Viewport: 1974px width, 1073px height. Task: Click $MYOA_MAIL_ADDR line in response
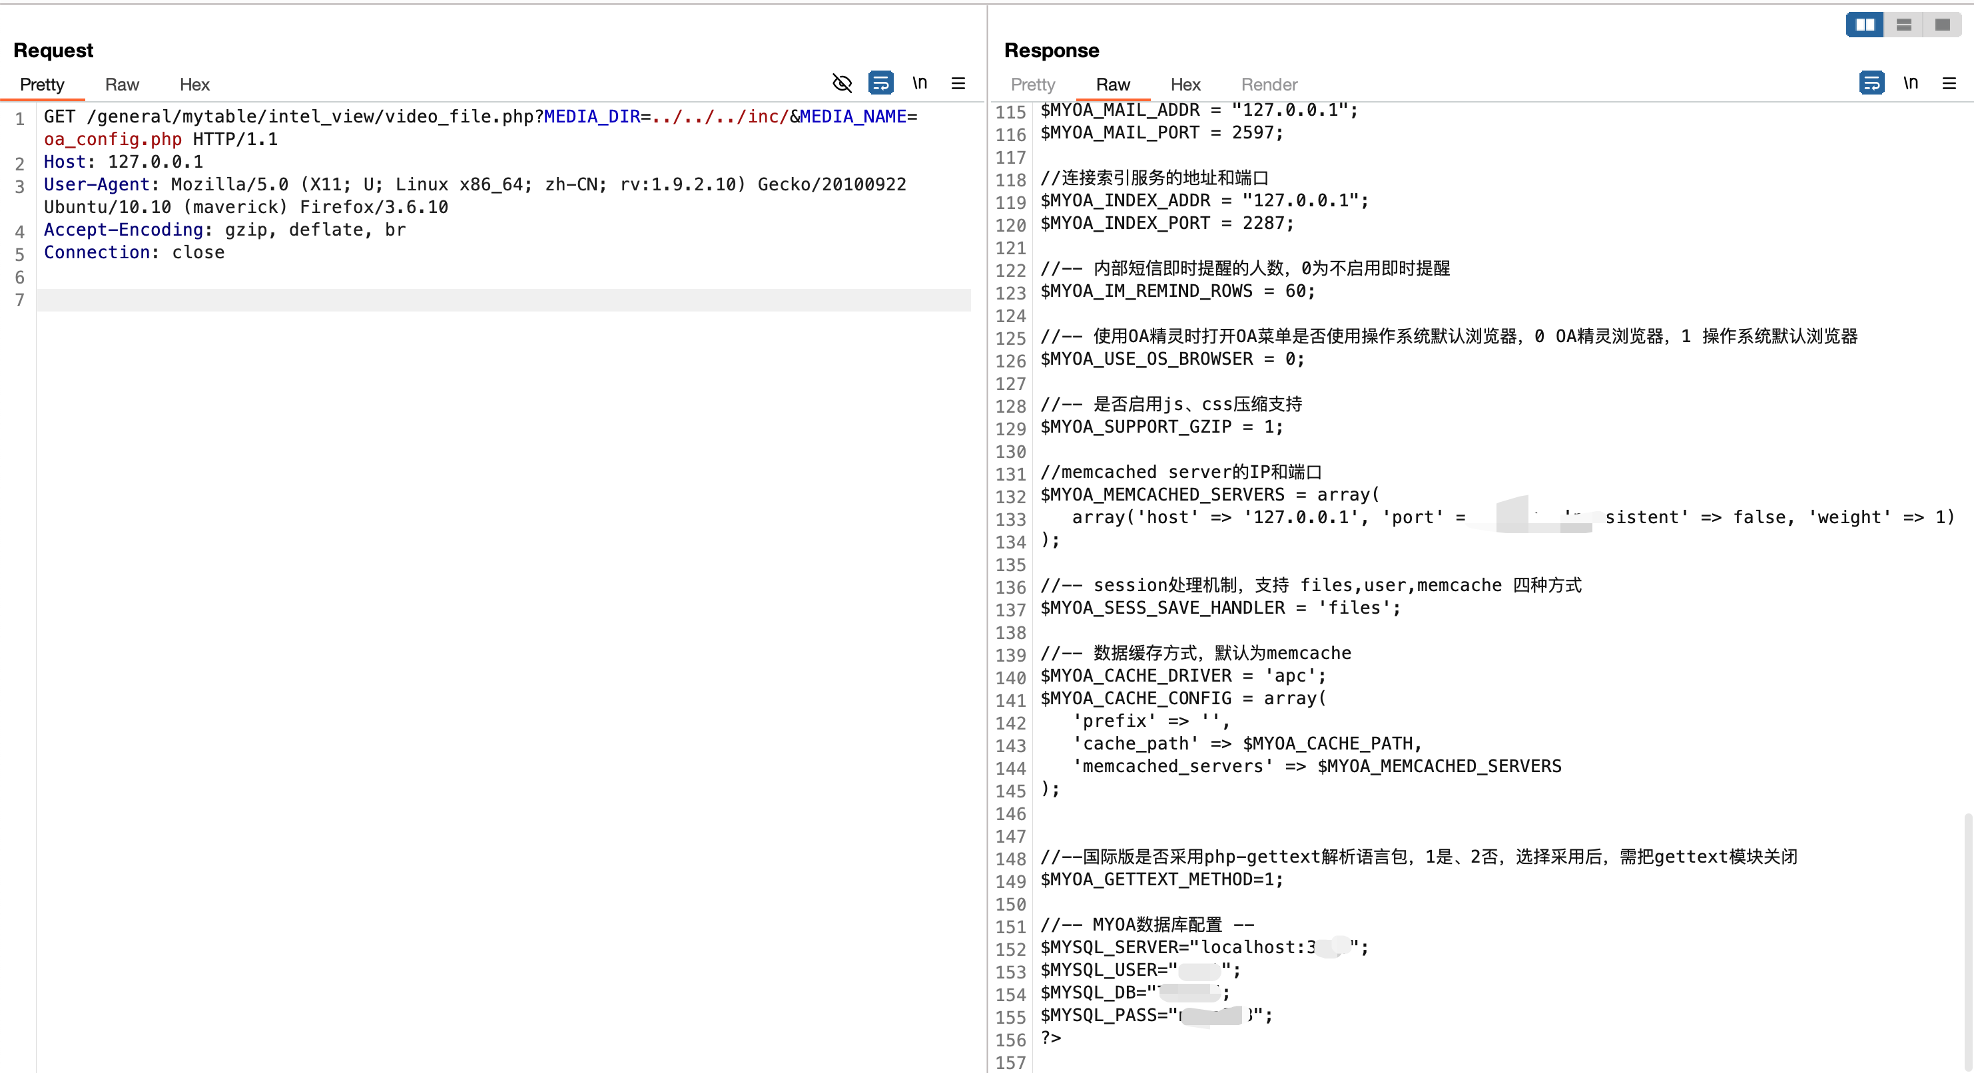pyautogui.click(x=1199, y=110)
